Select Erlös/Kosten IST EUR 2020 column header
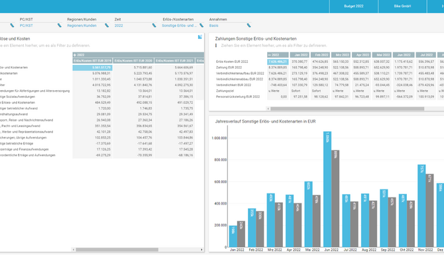 (x=133, y=60)
